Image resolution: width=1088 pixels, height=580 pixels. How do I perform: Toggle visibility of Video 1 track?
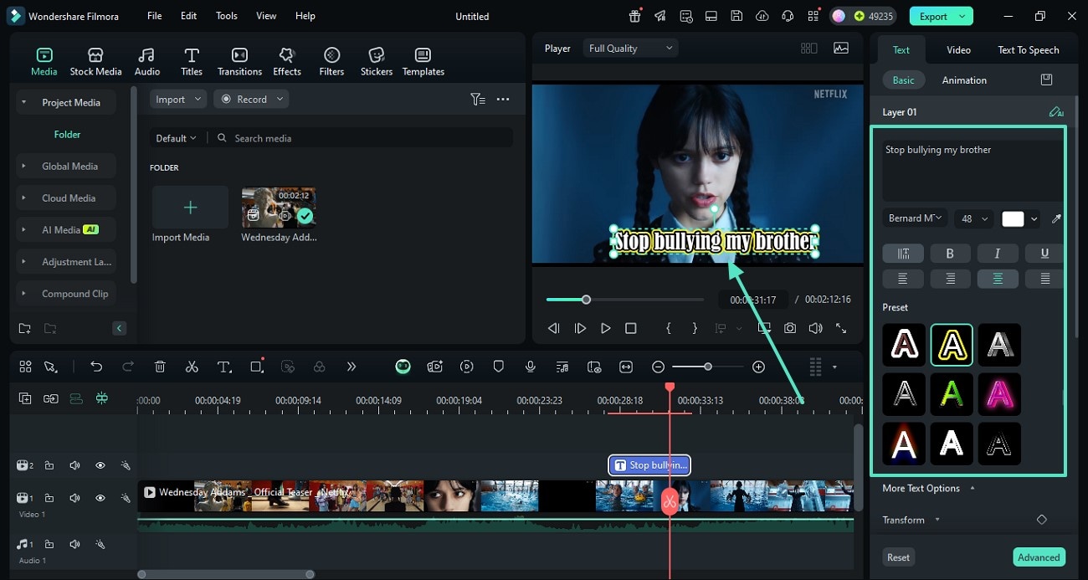click(100, 498)
